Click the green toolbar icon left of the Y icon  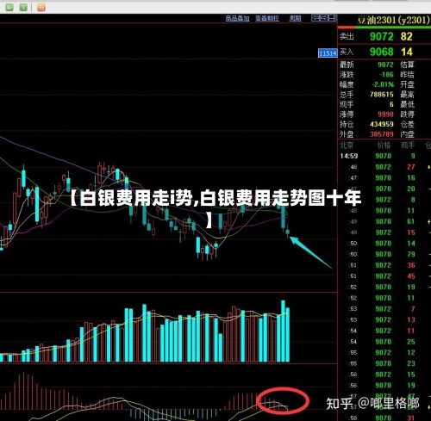tap(9, 7)
